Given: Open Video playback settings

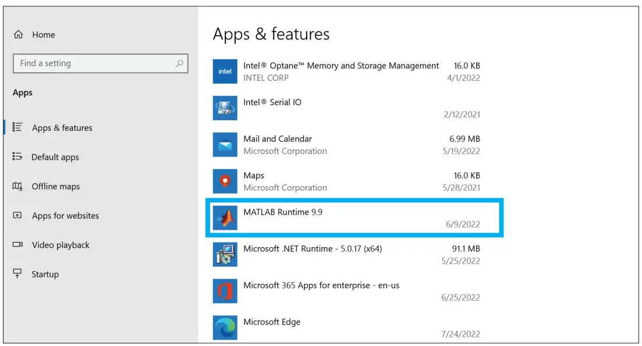Looking at the screenshot, I should pos(61,245).
